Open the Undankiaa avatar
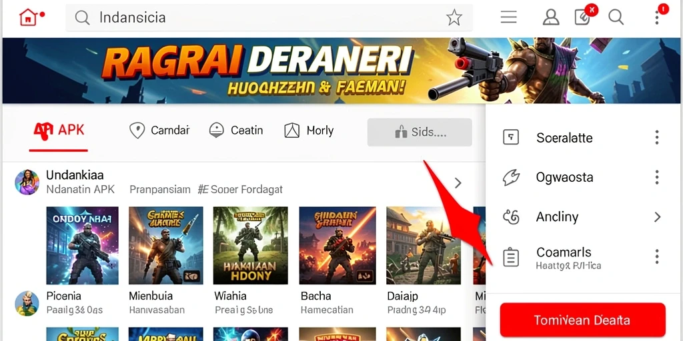The width and height of the screenshot is (683, 341). click(x=27, y=182)
